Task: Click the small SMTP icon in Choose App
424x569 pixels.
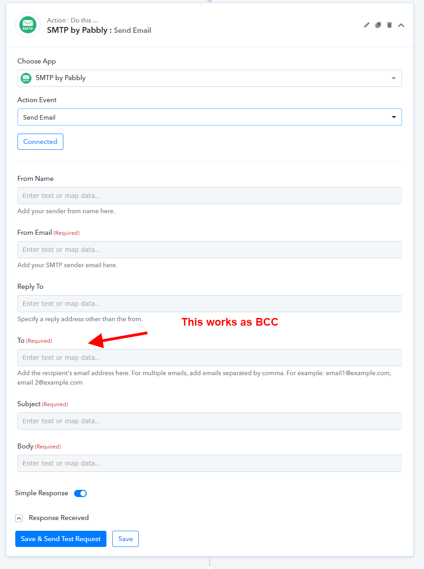Action: pyautogui.click(x=26, y=78)
